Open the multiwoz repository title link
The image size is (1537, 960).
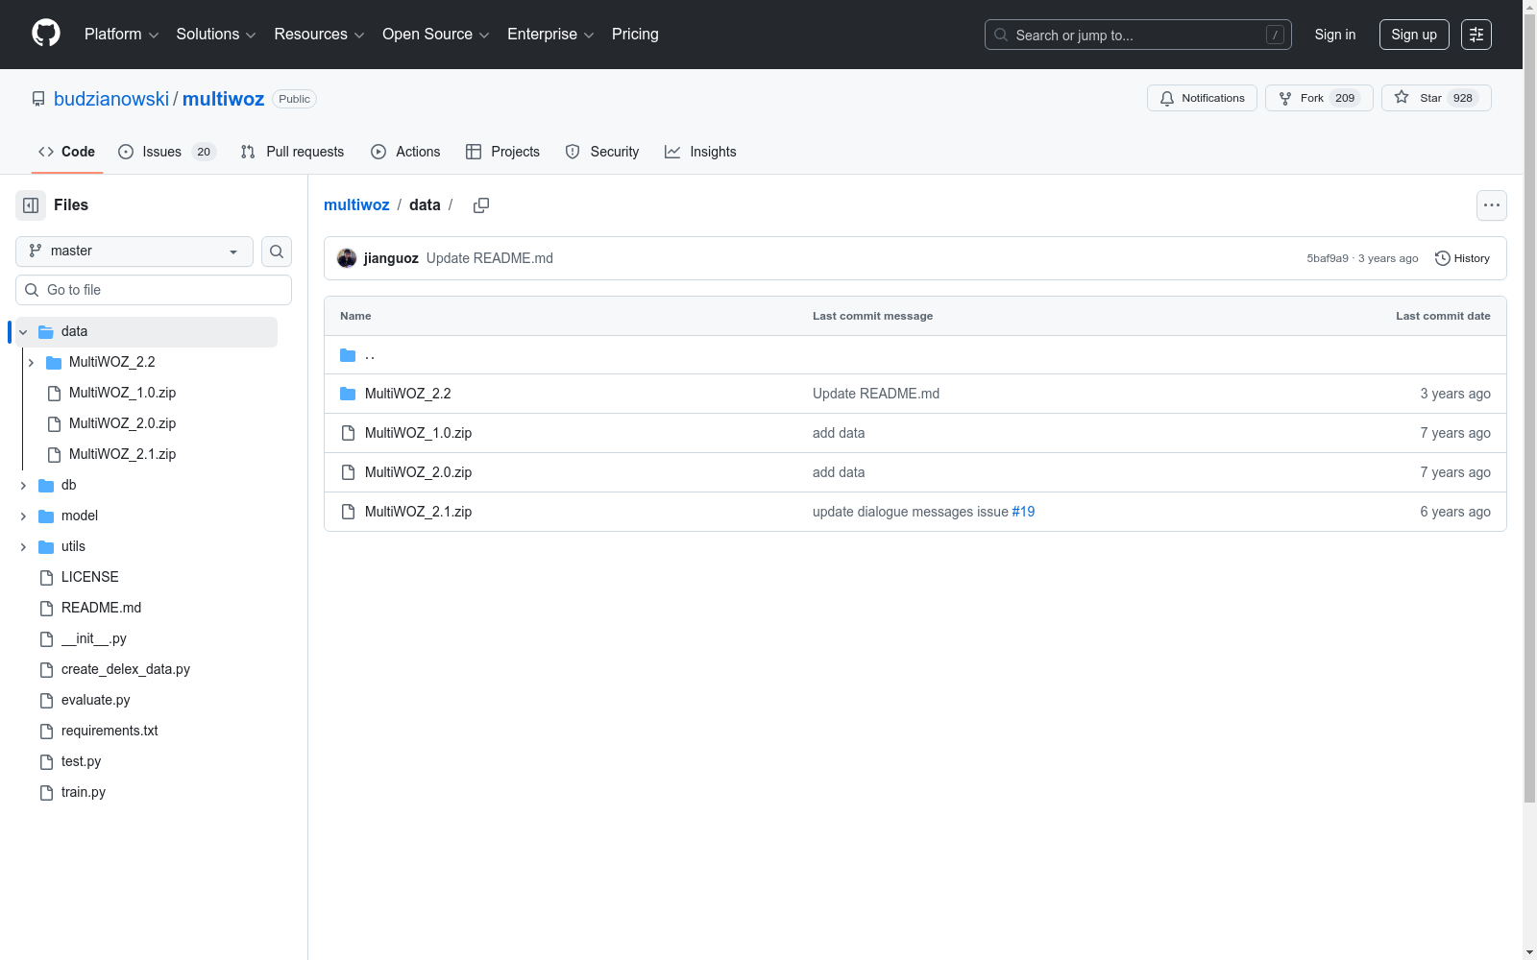223,99
